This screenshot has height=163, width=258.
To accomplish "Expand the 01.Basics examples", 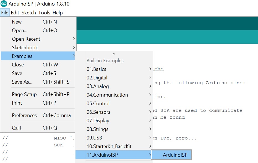I will [x=114, y=69].
